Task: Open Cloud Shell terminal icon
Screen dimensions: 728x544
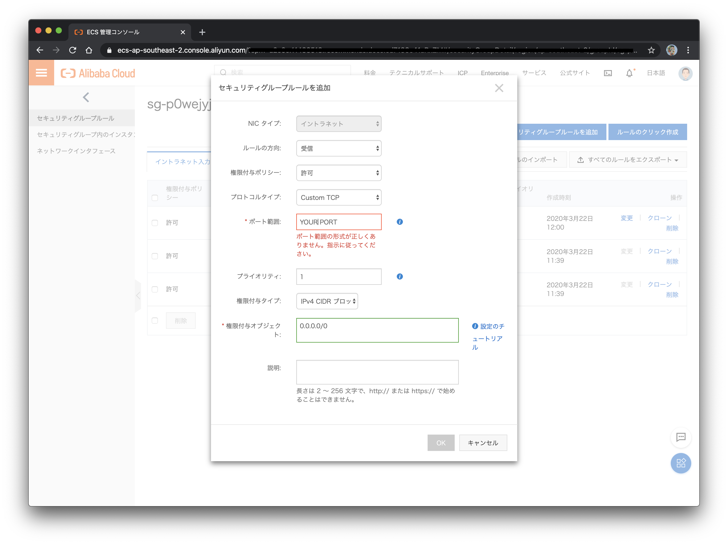Action: (608, 73)
